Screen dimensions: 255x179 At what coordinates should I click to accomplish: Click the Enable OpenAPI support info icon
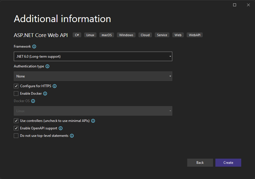61,128
